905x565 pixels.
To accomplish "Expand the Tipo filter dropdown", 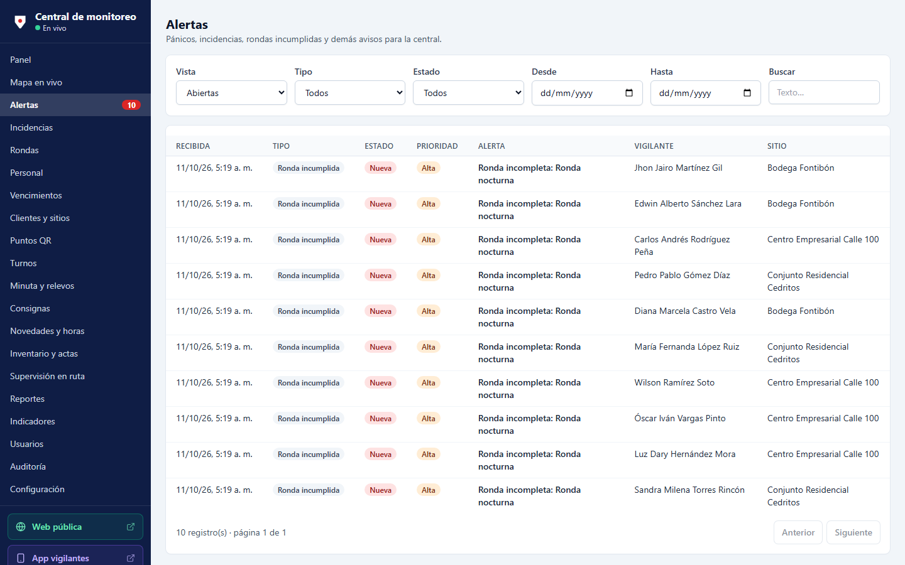I will (350, 93).
